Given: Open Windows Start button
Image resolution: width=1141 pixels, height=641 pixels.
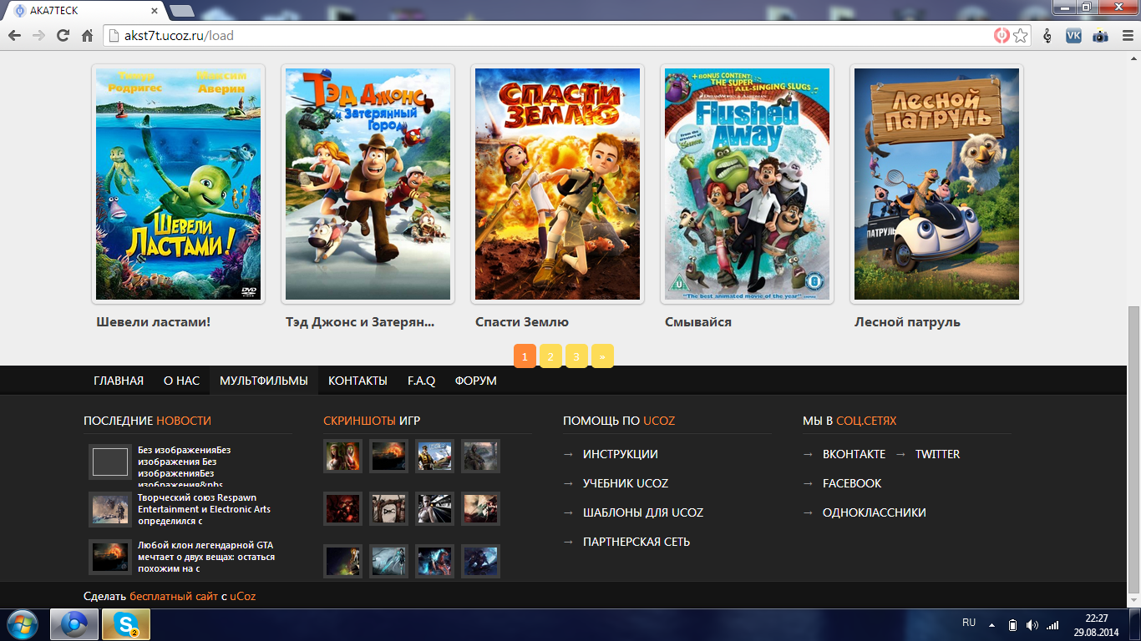Looking at the screenshot, I should (x=21, y=624).
